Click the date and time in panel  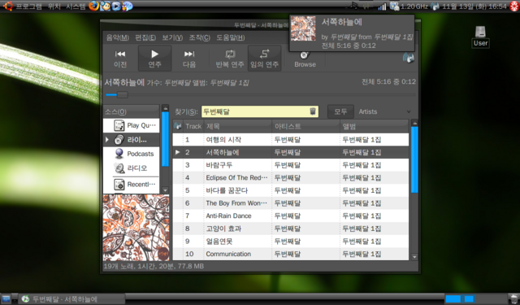point(474,7)
